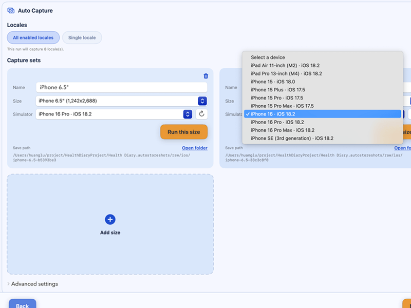Choose iPad Air 11-inch (M2) from the device list

pos(323,66)
